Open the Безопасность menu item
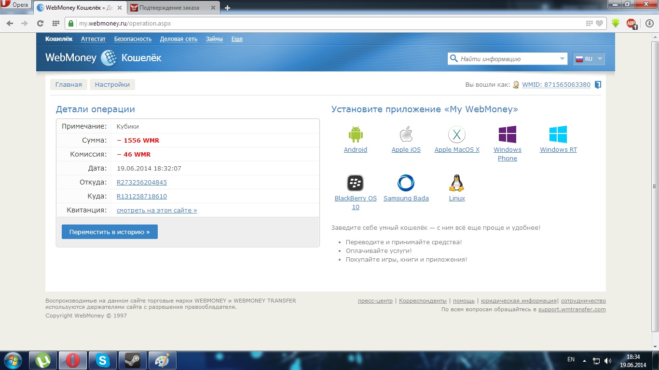659x370 pixels. tap(133, 39)
